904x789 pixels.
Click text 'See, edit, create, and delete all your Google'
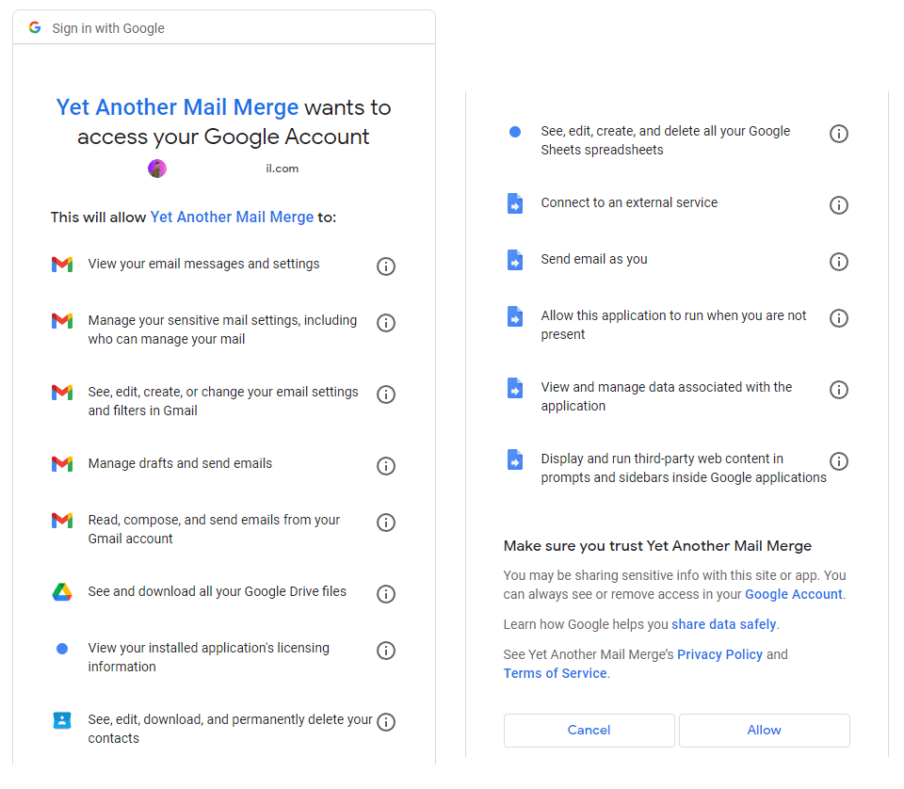point(666,132)
